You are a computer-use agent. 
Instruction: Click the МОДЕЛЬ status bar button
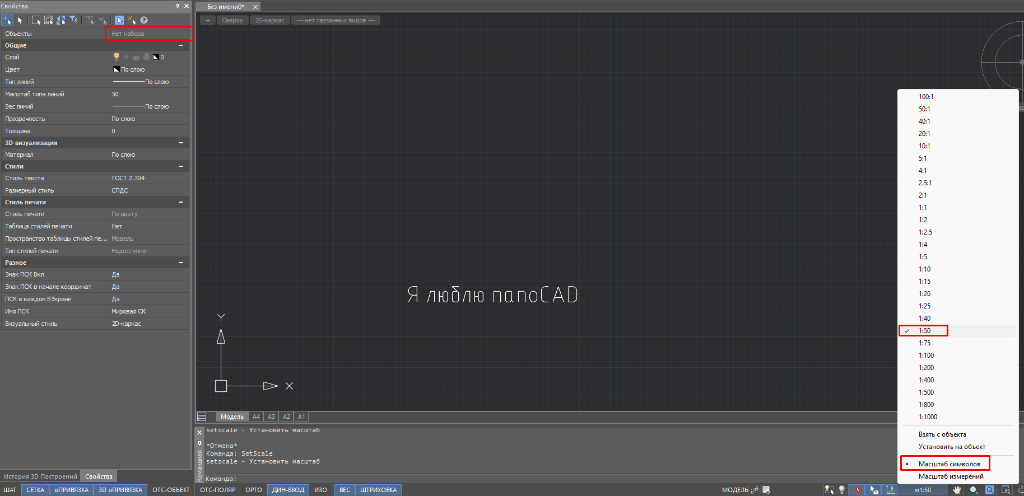(x=735, y=490)
